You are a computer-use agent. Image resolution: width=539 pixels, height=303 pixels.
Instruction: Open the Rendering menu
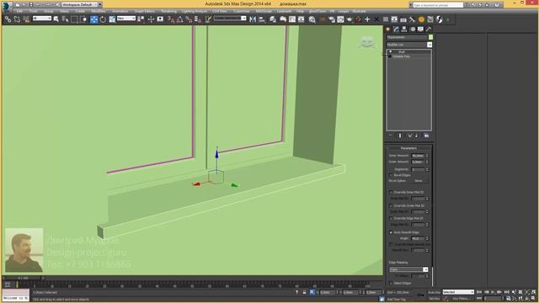(x=168, y=11)
